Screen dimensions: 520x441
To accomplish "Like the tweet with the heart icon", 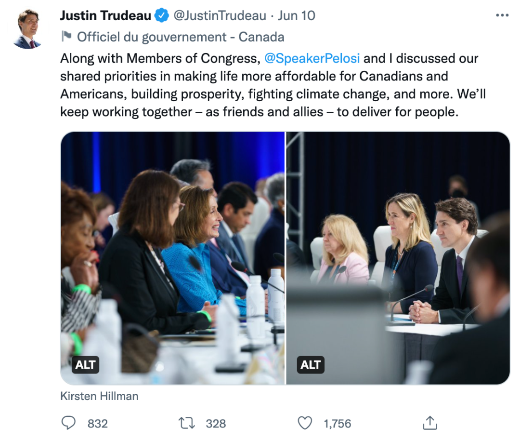I will point(305,423).
